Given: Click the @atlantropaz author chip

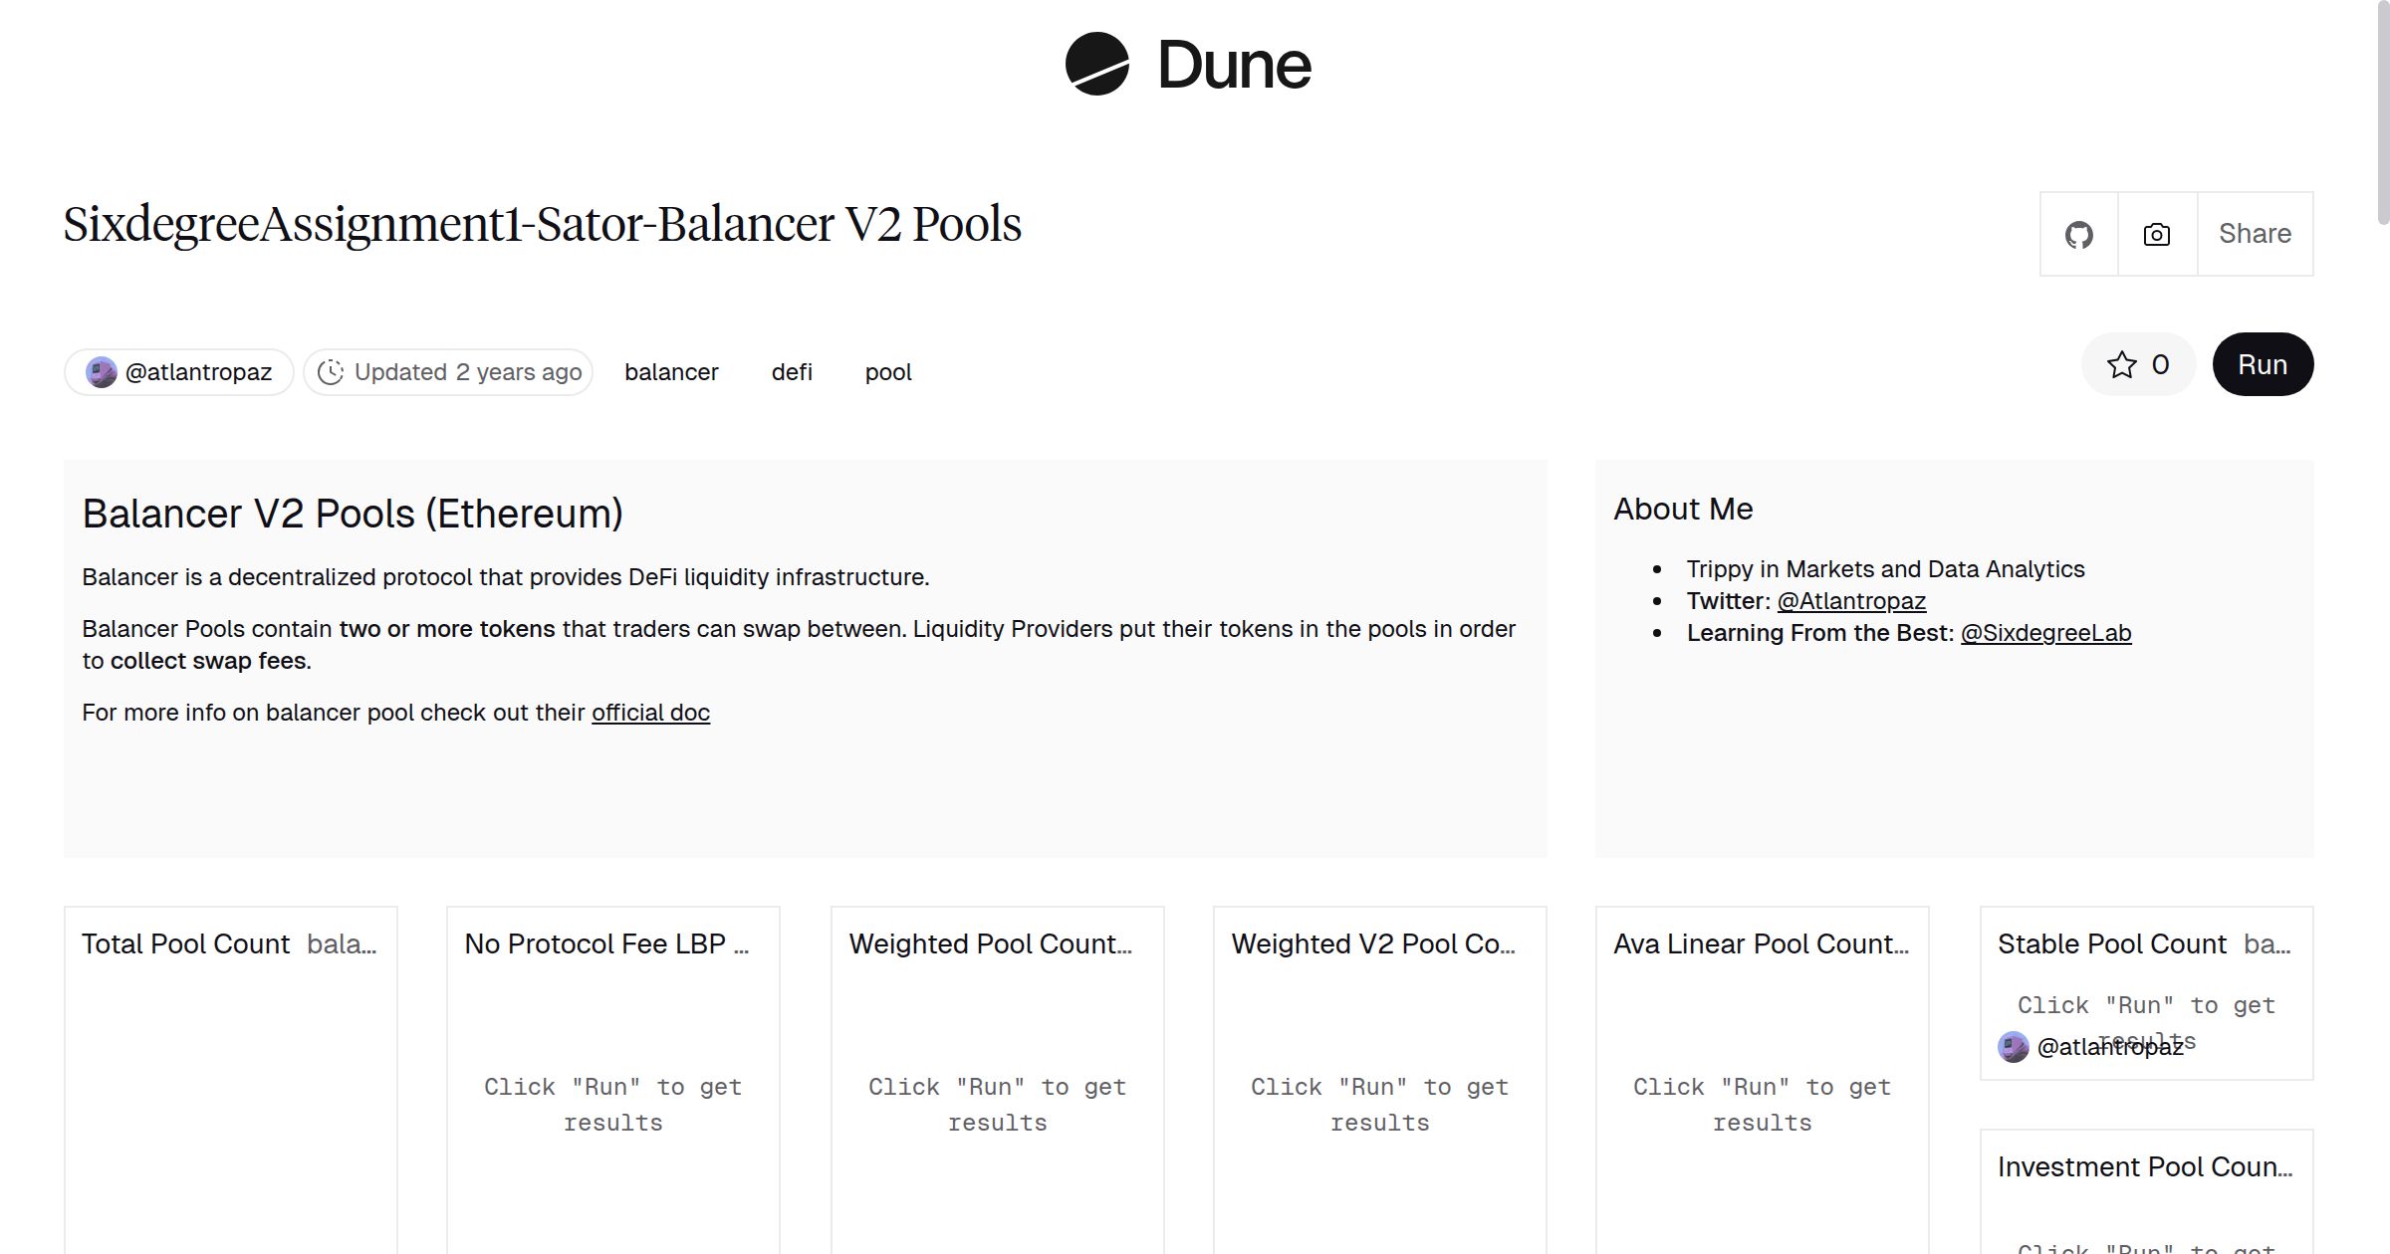Looking at the screenshot, I should click(198, 372).
